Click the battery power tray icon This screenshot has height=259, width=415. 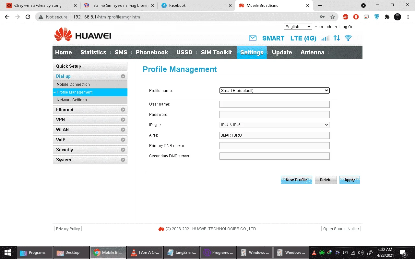(x=345, y=253)
